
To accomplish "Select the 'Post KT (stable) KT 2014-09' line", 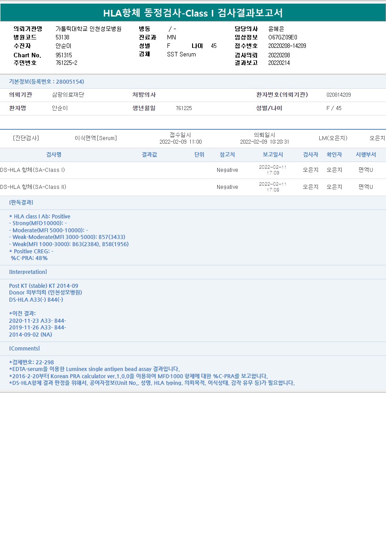I will coord(44,286).
